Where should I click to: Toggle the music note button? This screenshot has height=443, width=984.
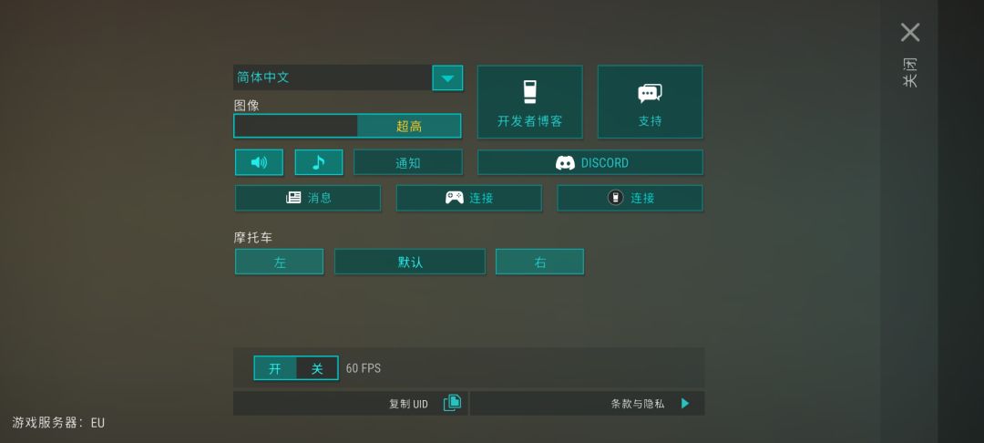(319, 162)
